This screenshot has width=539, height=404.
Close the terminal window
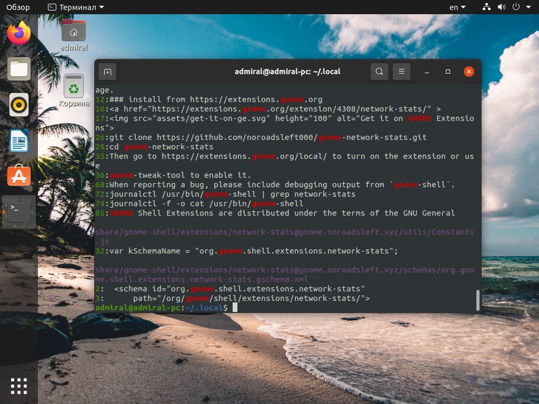469,72
